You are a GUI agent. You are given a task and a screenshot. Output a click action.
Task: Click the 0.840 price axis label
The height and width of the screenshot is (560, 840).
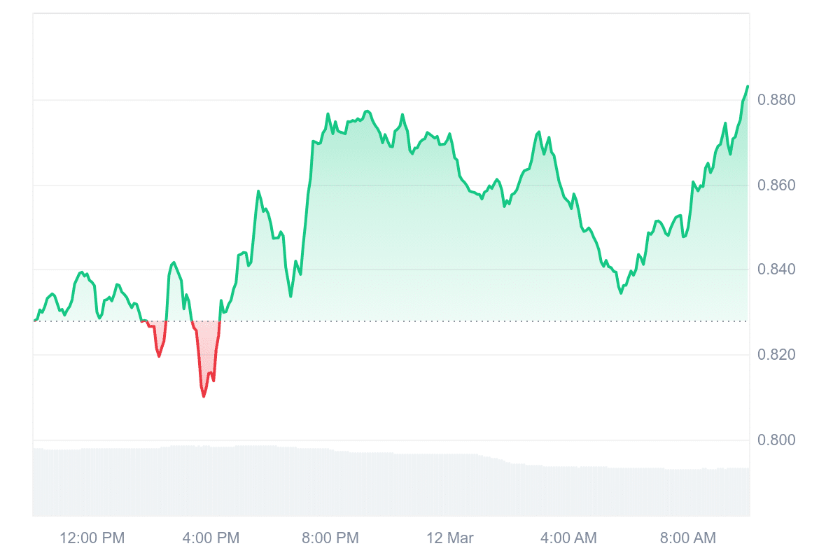pos(778,270)
